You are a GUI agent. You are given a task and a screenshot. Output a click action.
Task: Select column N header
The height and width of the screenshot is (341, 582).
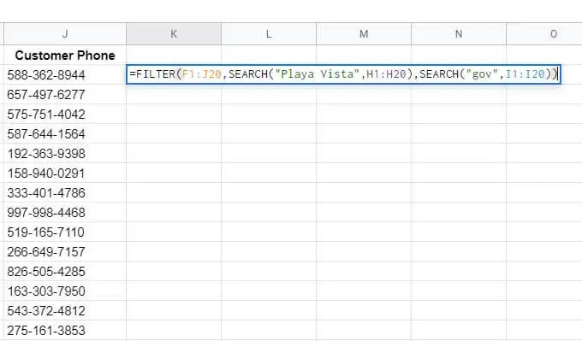point(459,34)
